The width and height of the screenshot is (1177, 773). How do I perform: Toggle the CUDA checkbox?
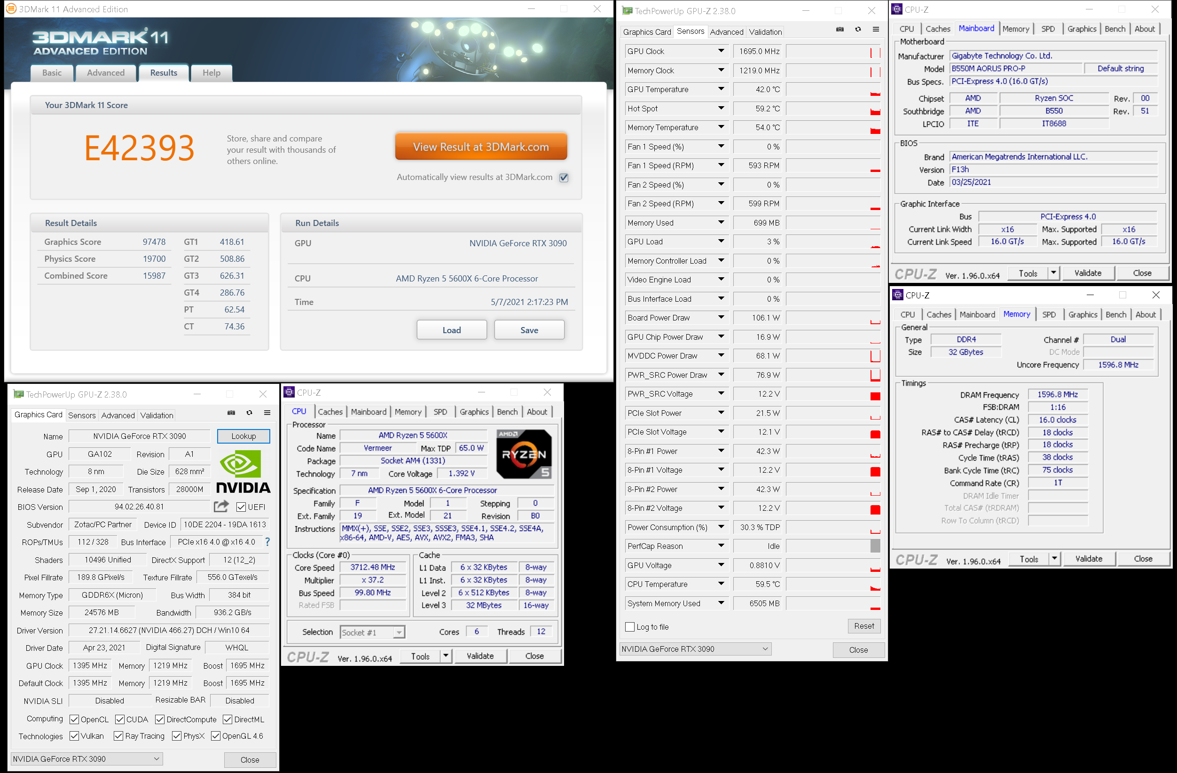click(120, 719)
